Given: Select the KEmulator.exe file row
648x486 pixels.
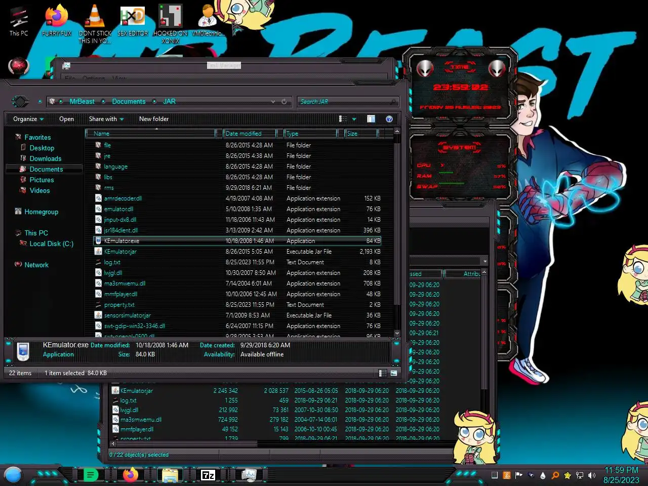Looking at the screenshot, I should click(237, 241).
